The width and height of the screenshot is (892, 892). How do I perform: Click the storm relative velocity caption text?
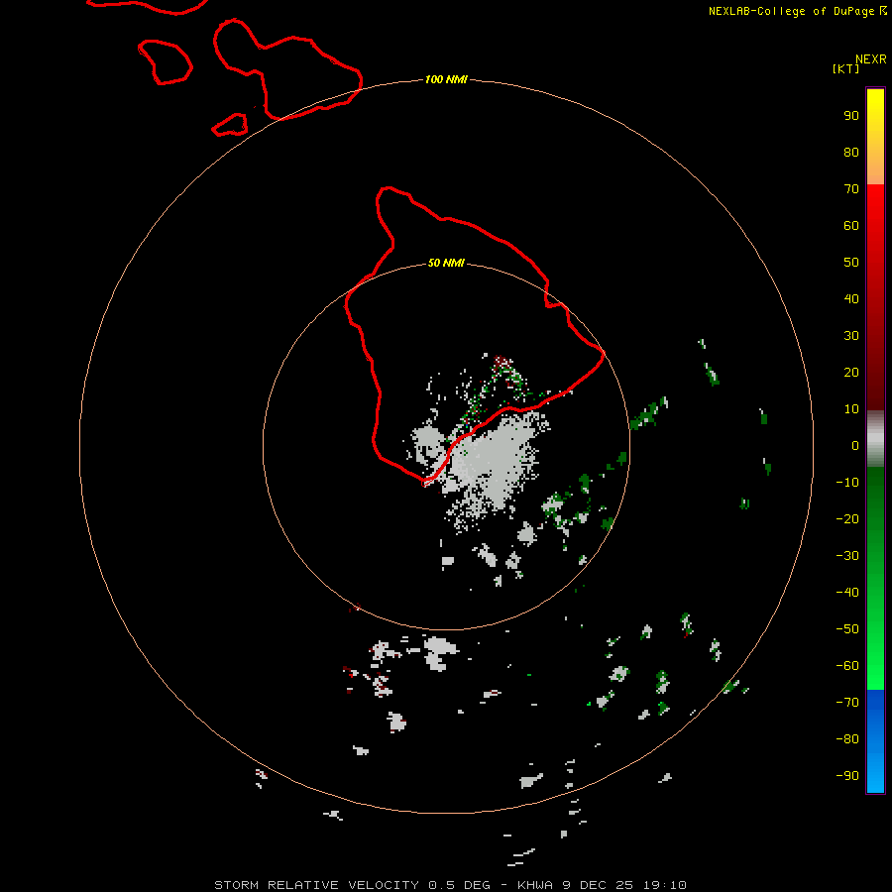[450, 885]
